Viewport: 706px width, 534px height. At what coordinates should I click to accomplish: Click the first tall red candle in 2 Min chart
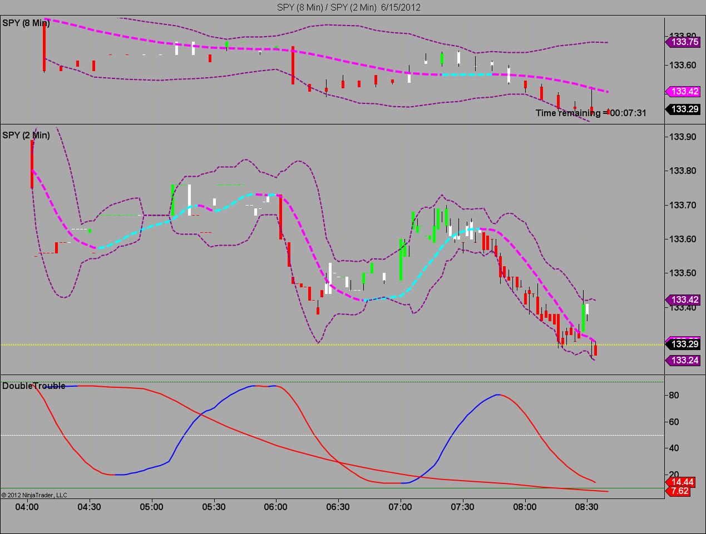coord(32,164)
